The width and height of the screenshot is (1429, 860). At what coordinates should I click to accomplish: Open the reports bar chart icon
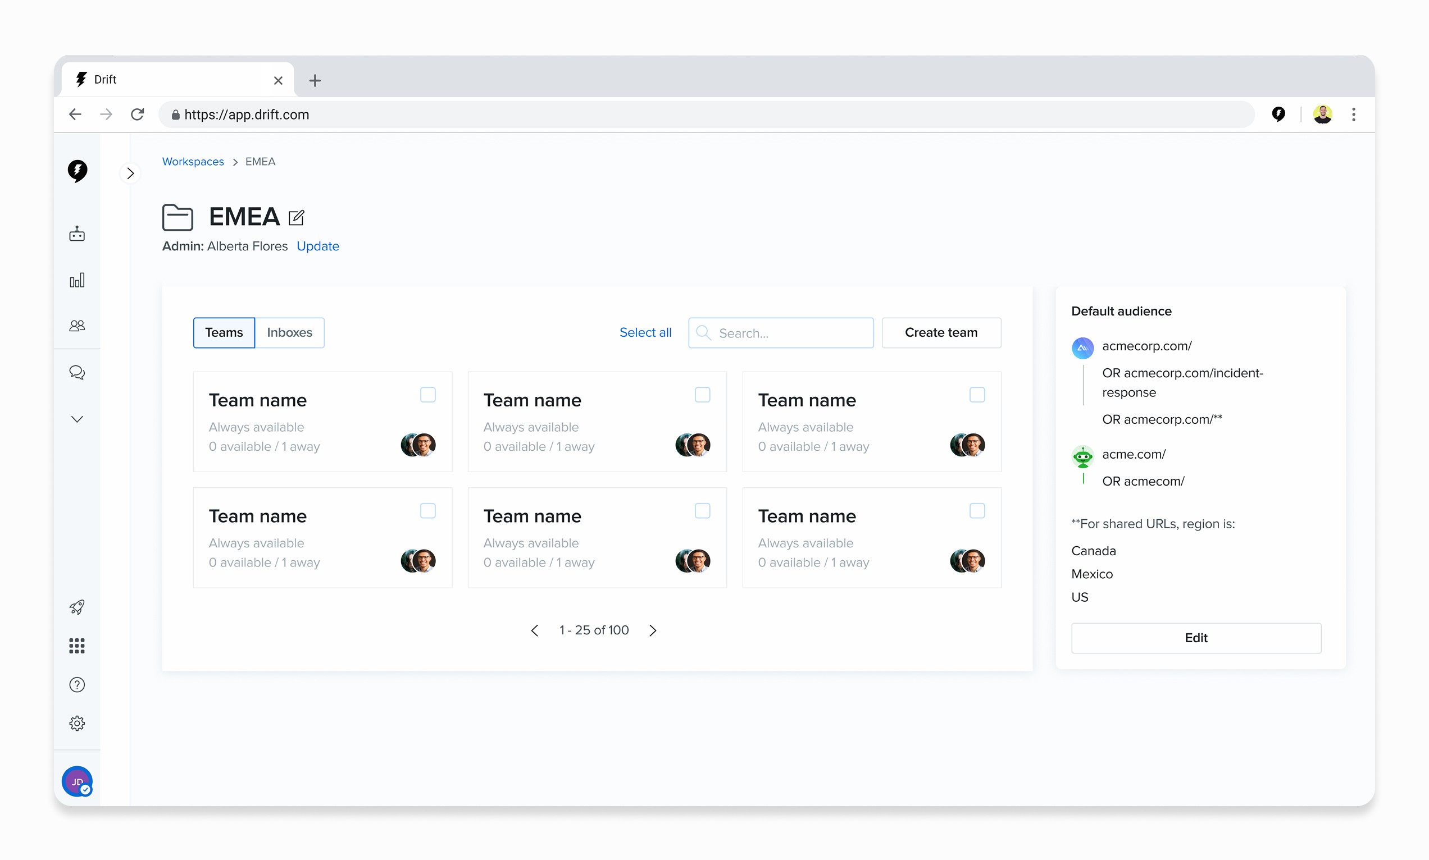[77, 281]
